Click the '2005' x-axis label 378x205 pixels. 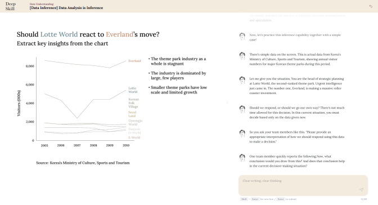44,145
